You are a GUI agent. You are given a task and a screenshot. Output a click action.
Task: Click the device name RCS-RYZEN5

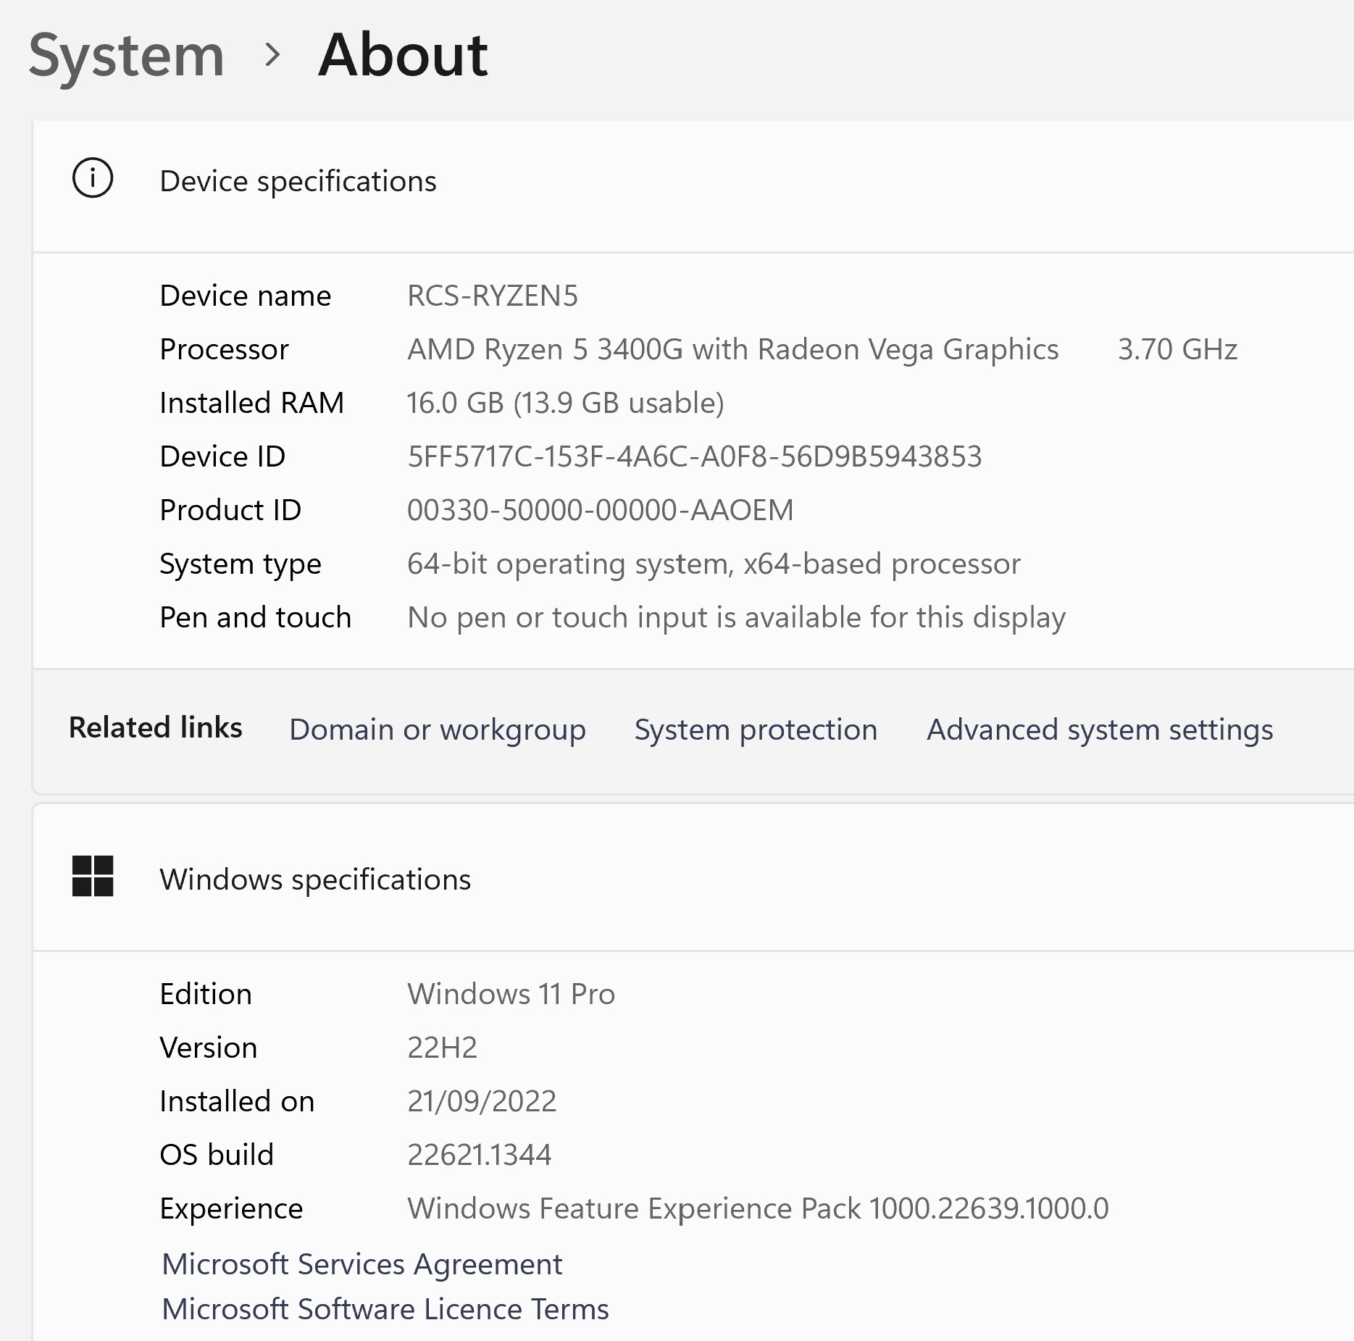tap(493, 296)
